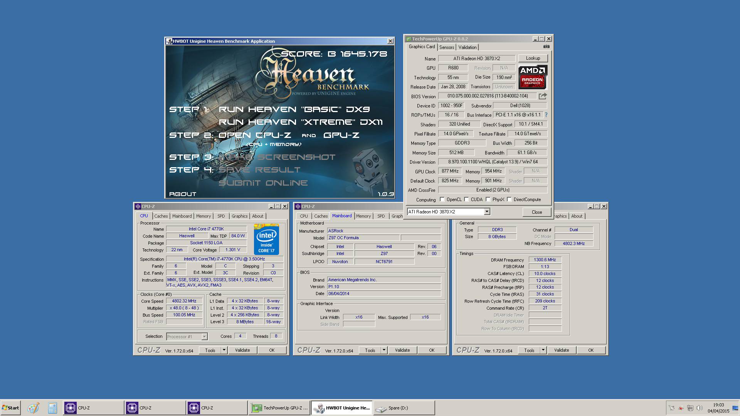Open the Validation tab in GPU-Z

[x=468, y=47]
